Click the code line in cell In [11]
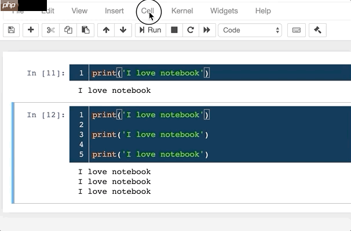Image resolution: width=351 pixels, height=231 pixels. pyautogui.click(x=151, y=73)
